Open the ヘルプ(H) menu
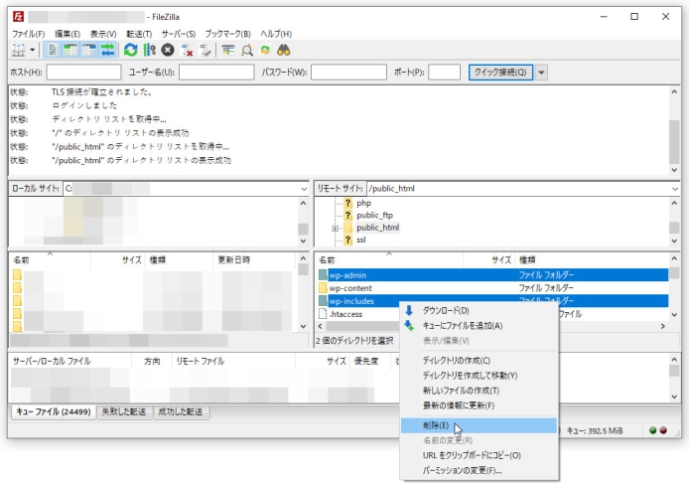 tap(276, 34)
